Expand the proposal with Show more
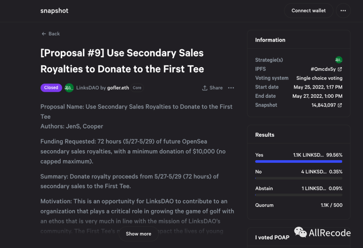 (138, 234)
